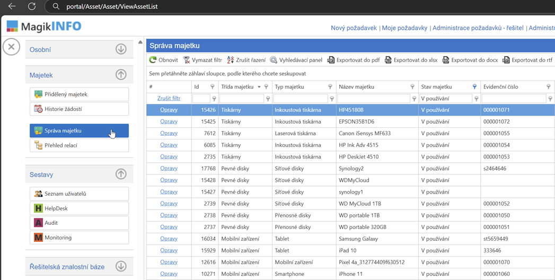The image size is (555, 280).
Task: Select the WD MyCloud 1TB cell
Action: pos(377,204)
